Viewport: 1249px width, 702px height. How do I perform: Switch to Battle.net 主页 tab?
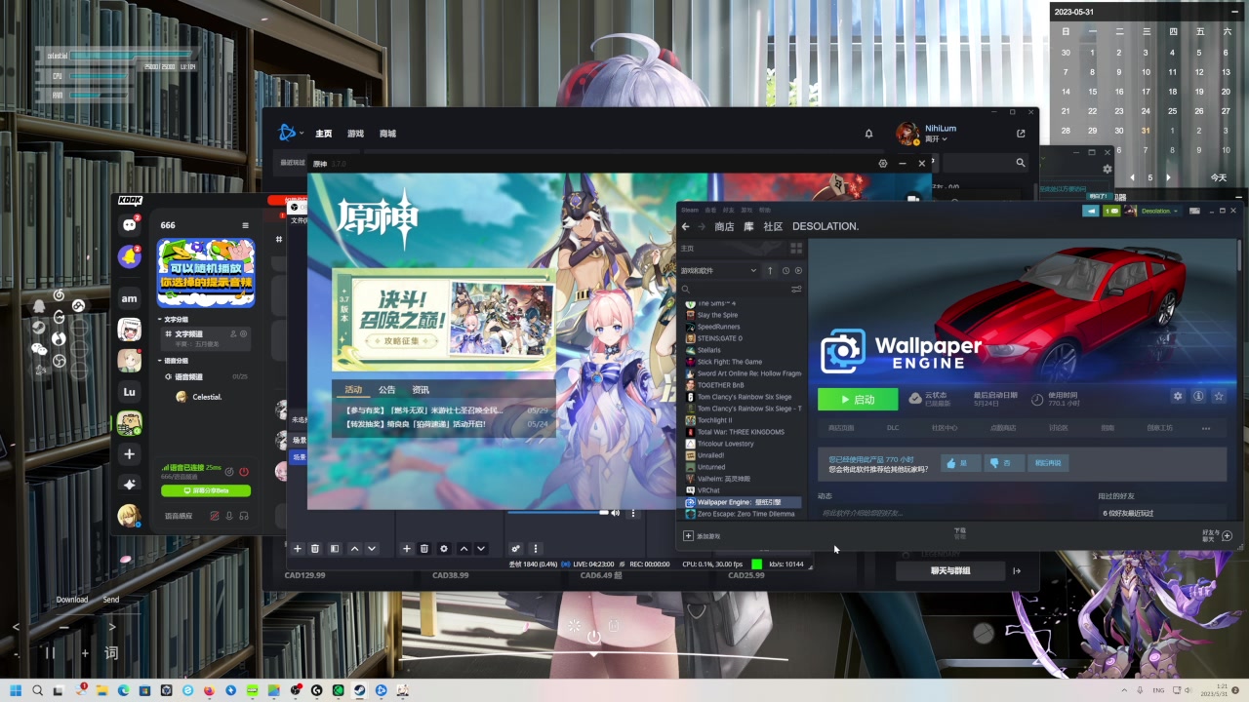(x=324, y=134)
